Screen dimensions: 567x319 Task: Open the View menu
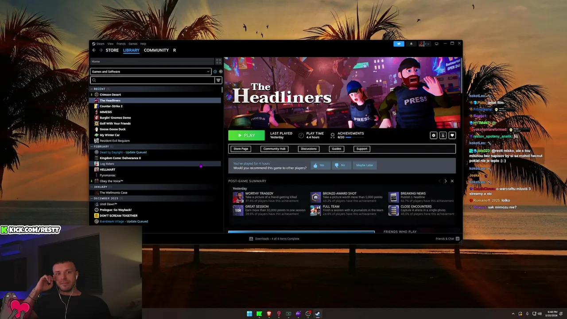pyautogui.click(x=110, y=44)
